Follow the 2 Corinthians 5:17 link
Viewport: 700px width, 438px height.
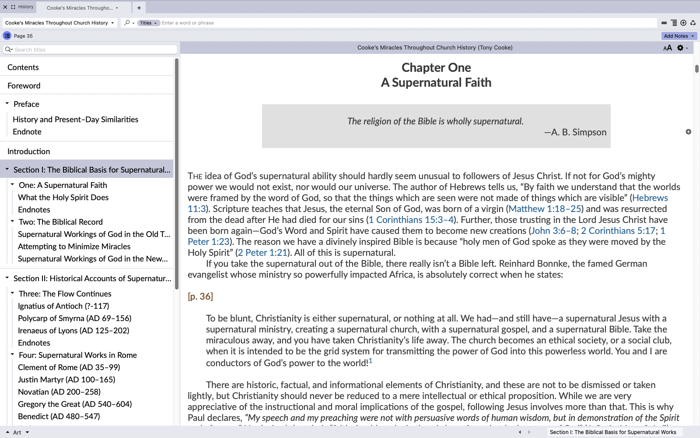618,231
